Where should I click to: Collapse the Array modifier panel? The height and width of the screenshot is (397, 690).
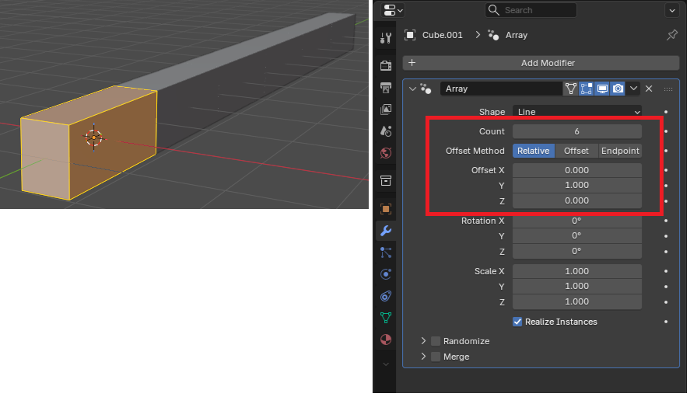pos(412,89)
